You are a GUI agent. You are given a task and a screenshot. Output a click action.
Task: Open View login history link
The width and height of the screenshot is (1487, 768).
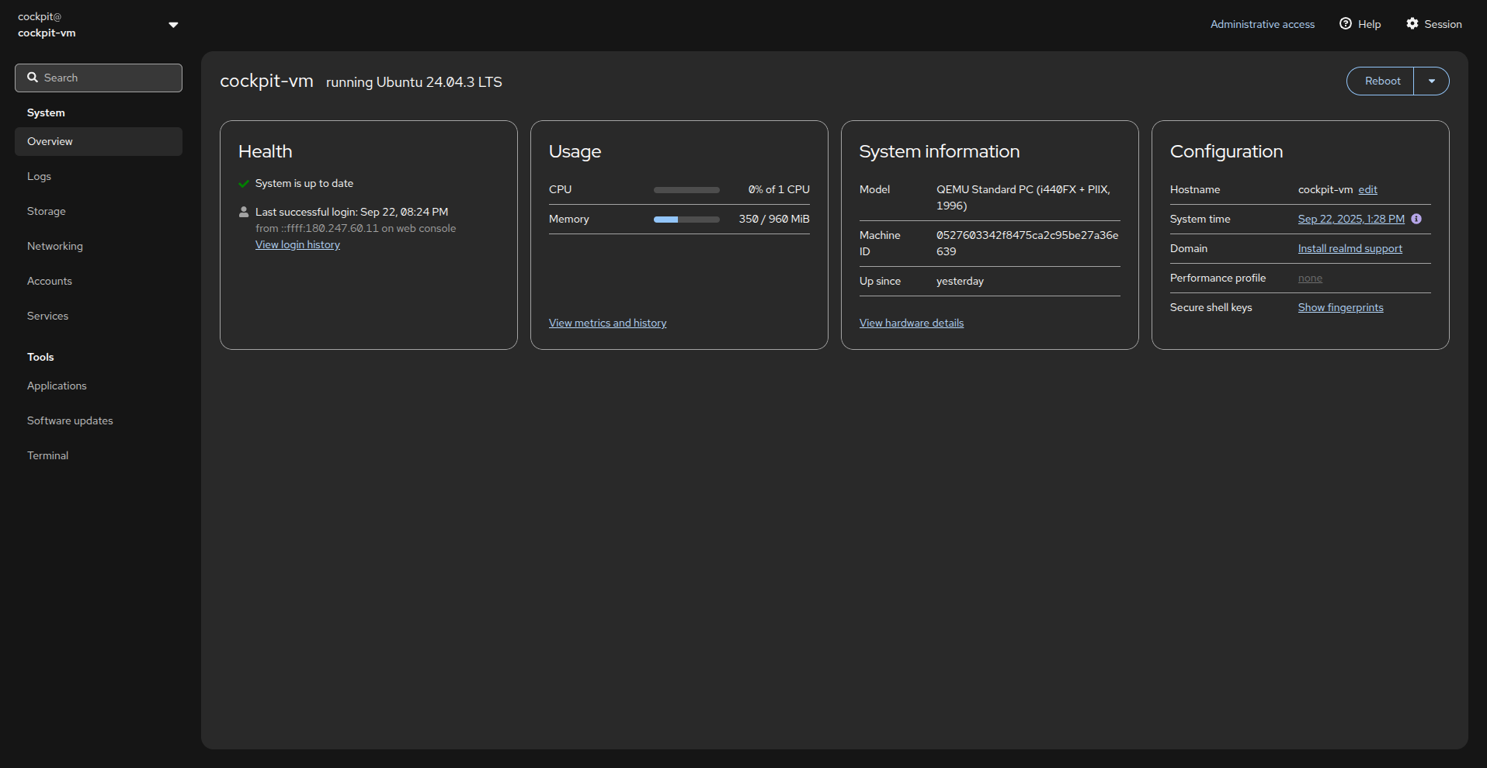pos(297,244)
